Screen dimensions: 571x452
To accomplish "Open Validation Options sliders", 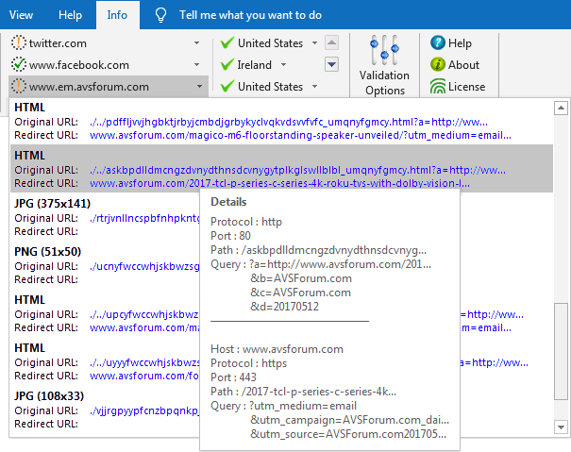I will coord(384,53).
